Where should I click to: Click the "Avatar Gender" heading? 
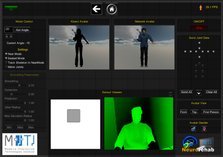pos(199,123)
